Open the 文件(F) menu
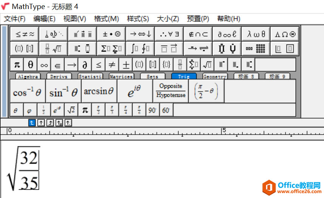Viewport: 324px width, 198px height. (14, 19)
